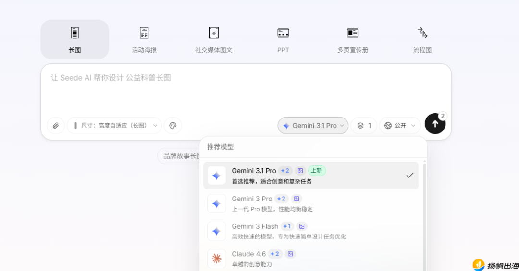Screen dimensions: 519x271
Task: Click the description 首选推荐，适合创意和复杂任务
Action: 272,181
